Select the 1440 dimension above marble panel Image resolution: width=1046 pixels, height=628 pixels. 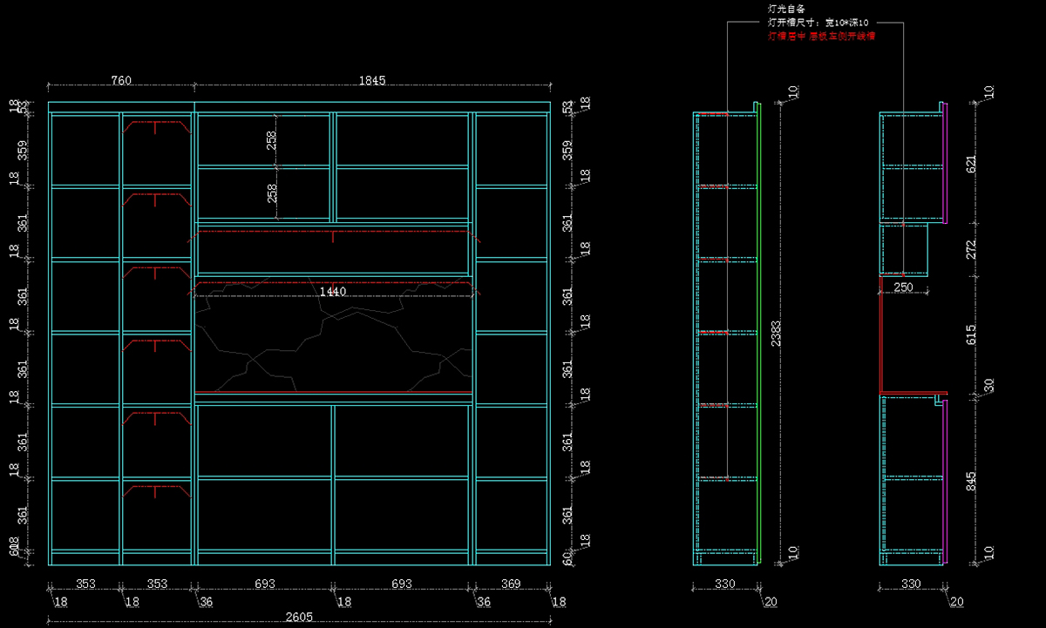tap(333, 292)
